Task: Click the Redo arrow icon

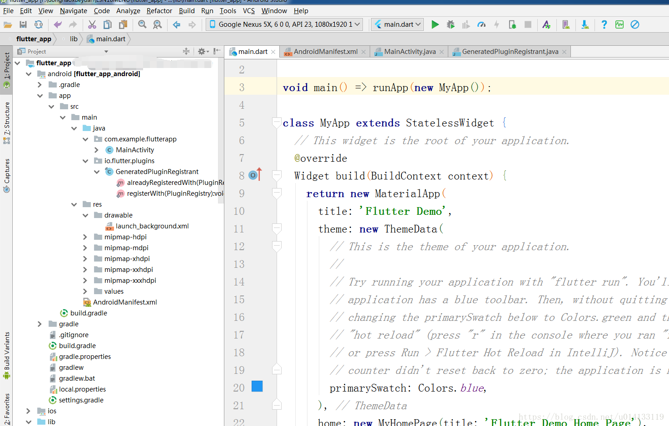Action: (x=73, y=24)
